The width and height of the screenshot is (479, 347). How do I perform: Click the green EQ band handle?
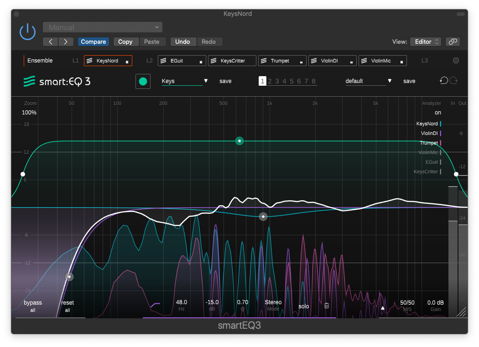click(239, 141)
